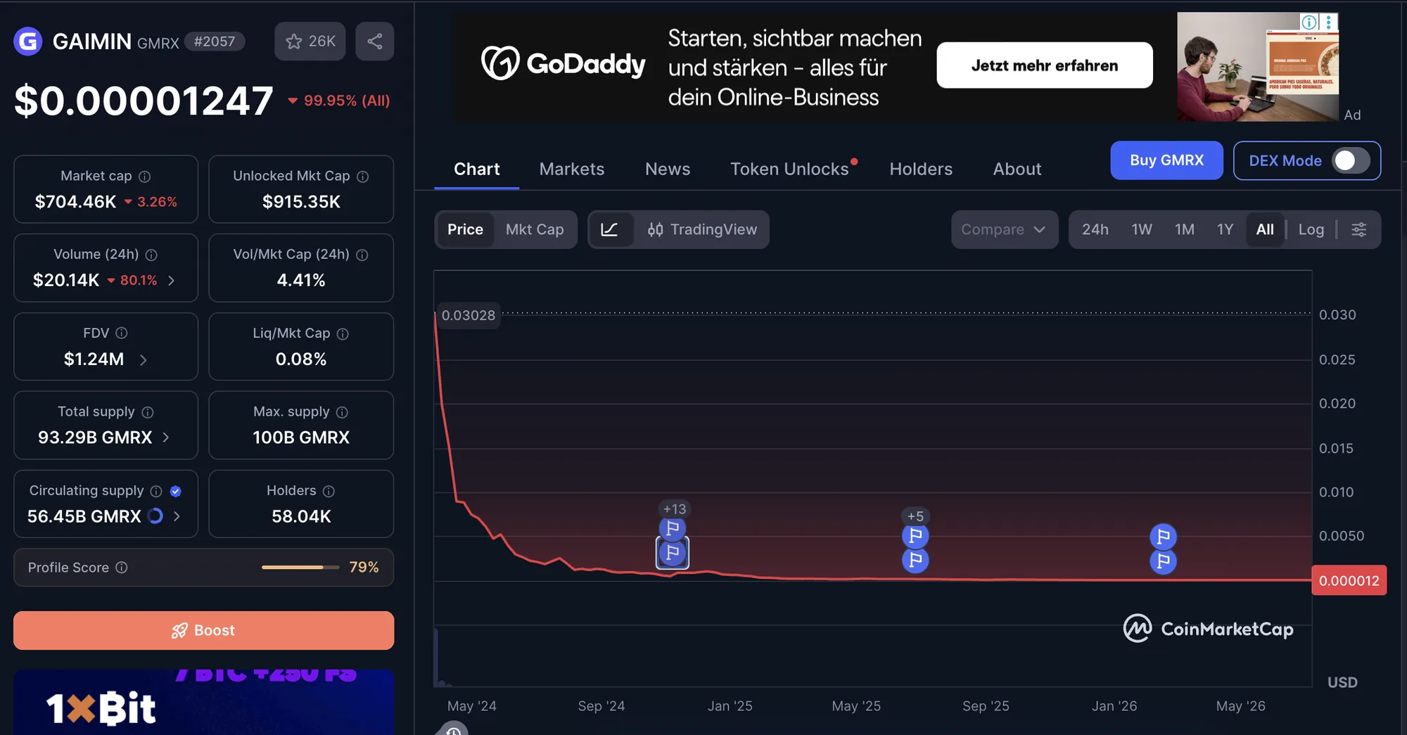Click the 0.000012 current price label
Viewport: 1407px width, 735px height.
coord(1349,580)
